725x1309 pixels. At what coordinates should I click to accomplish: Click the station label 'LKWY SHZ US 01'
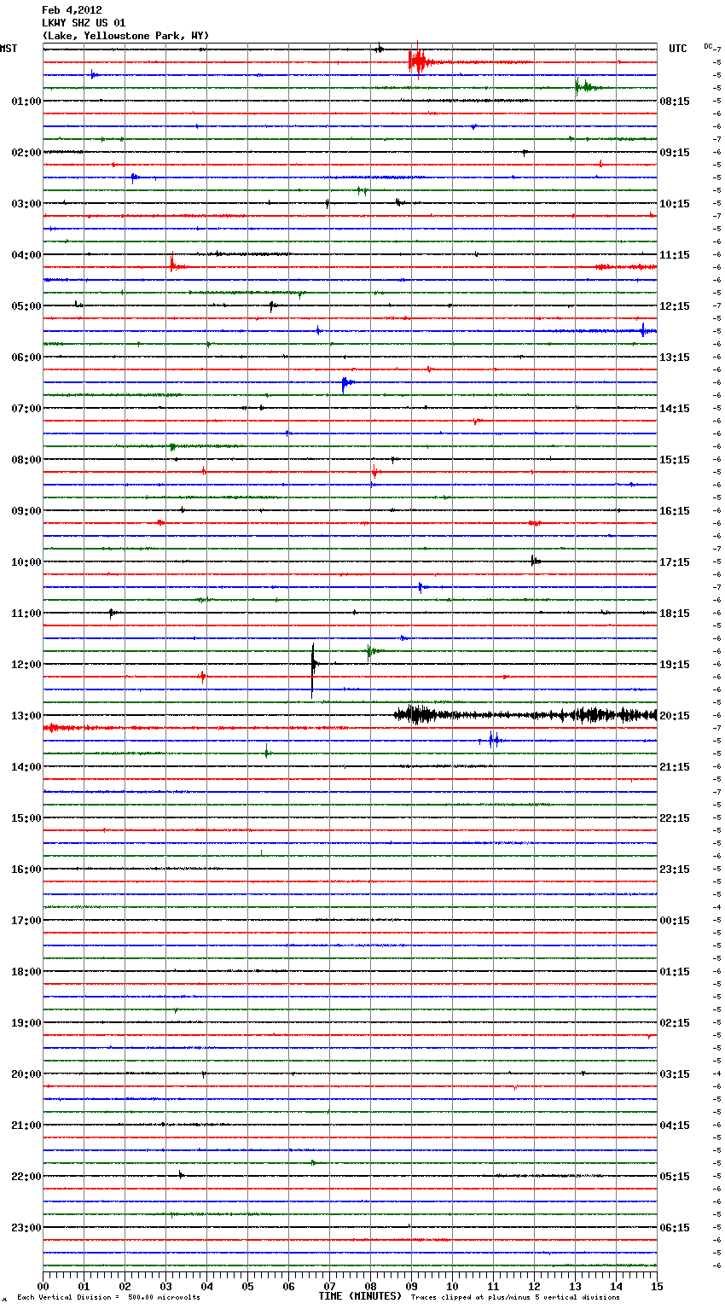pyautogui.click(x=84, y=23)
